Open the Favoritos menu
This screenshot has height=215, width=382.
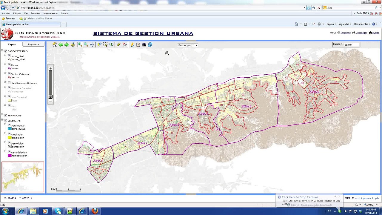(x=36, y=13)
